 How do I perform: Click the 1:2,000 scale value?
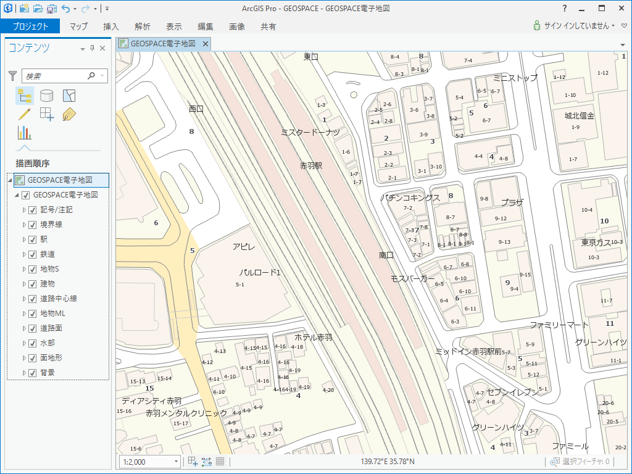pos(134,462)
